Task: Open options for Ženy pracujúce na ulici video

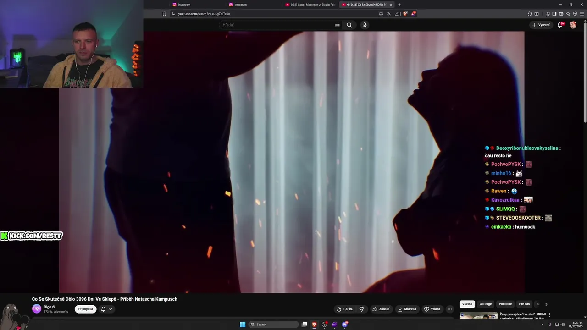Action: [x=550, y=315]
